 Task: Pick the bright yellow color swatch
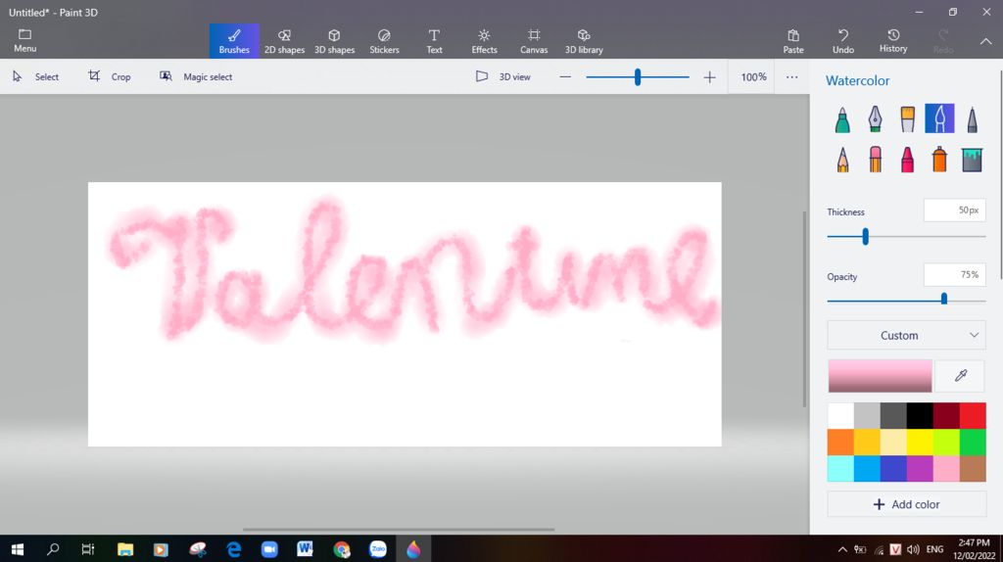pos(920,443)
